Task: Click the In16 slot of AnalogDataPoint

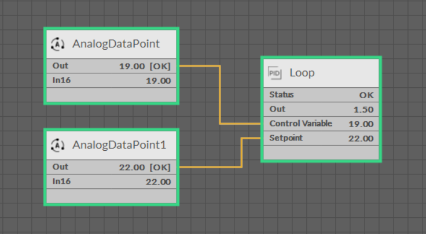Action: pos(60,80)
